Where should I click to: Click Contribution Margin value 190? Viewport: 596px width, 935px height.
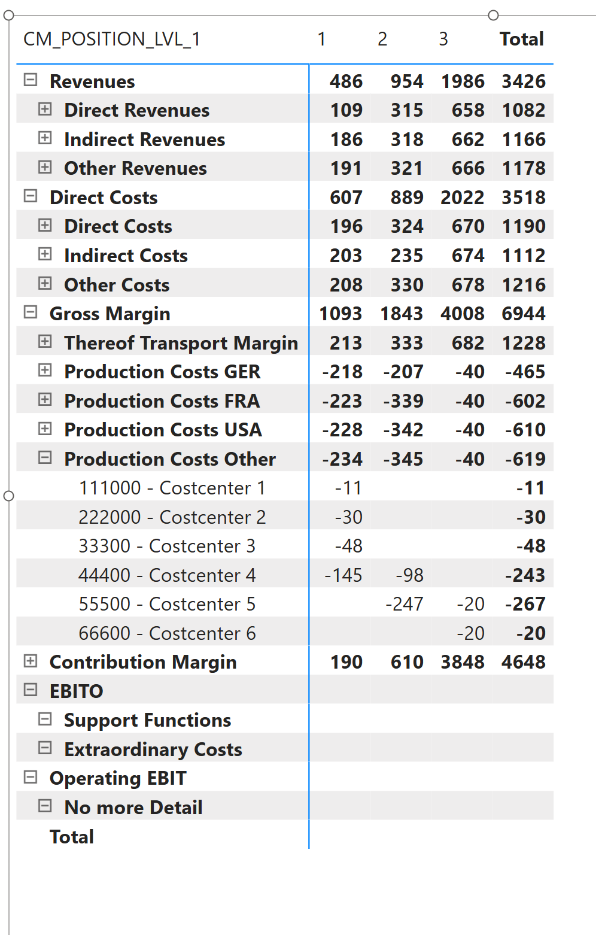(346, 662)
